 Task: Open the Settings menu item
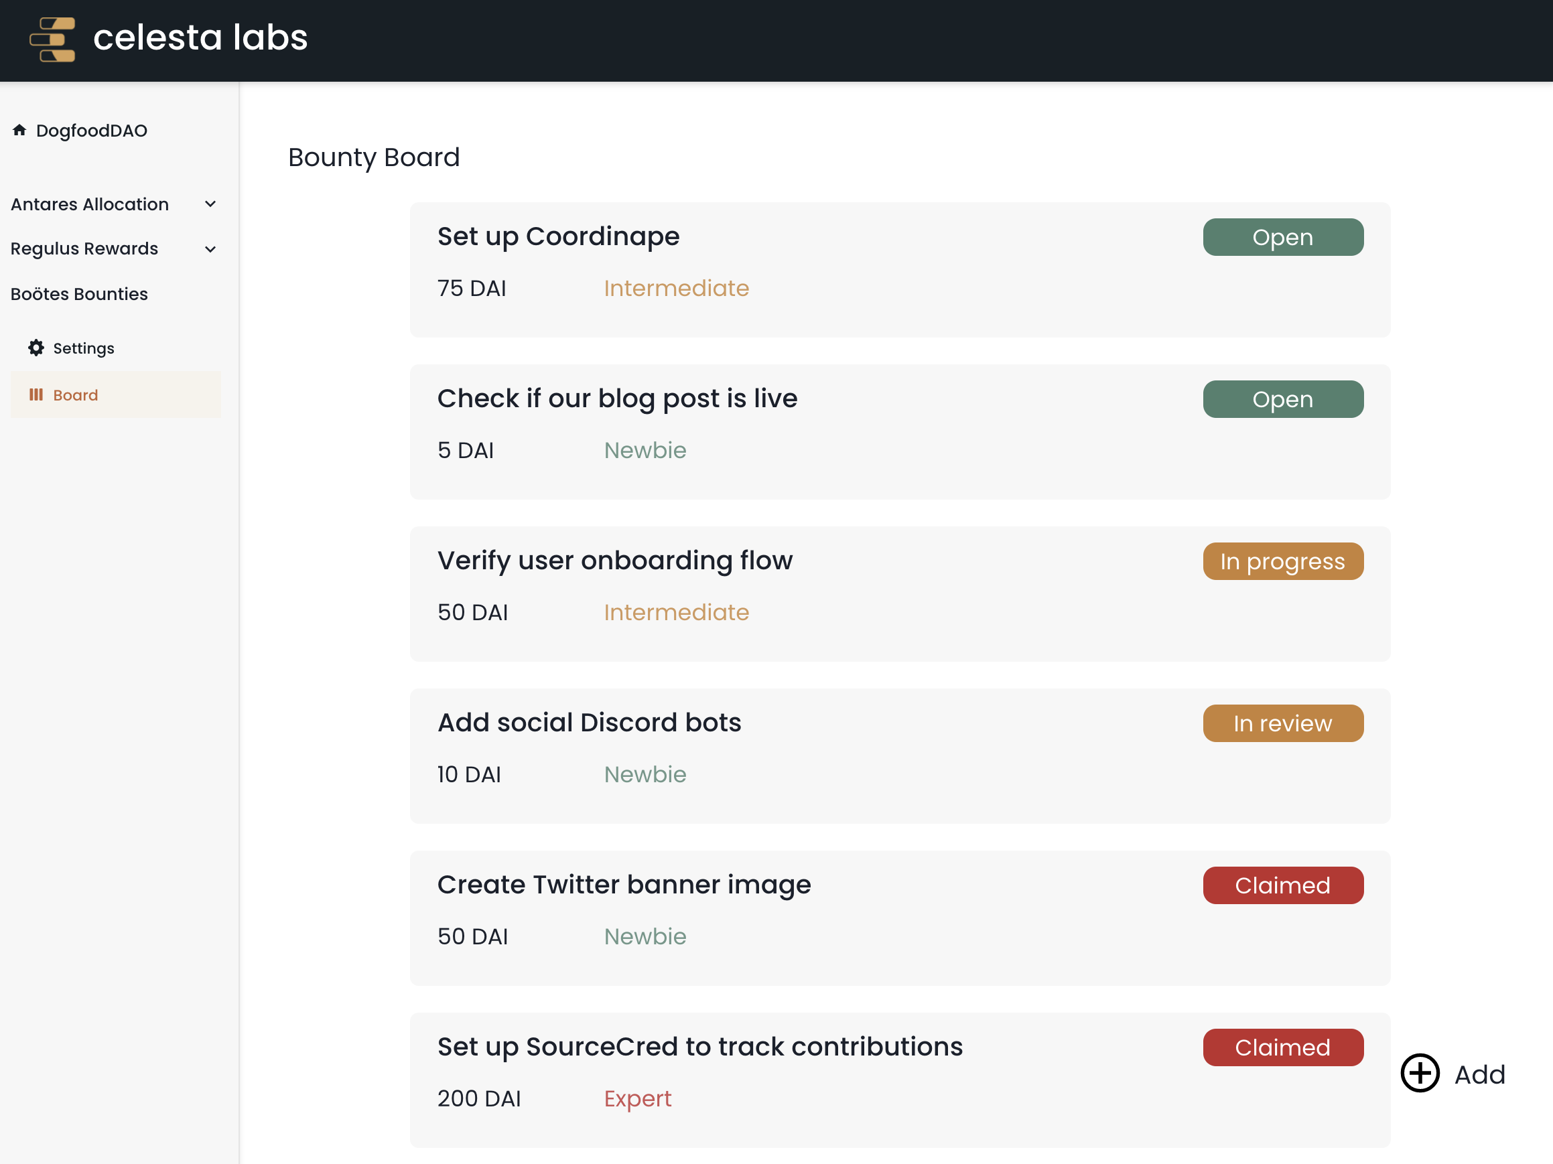point(115,348)
